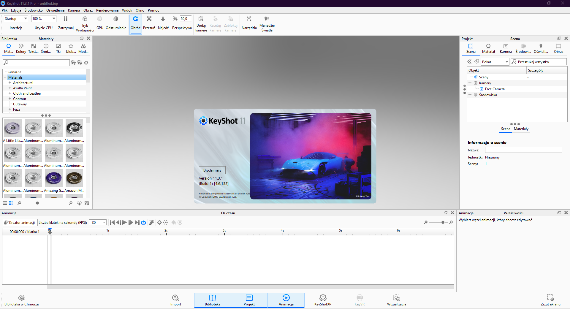Select the Cutaway folder
The height and width of the screenshot is (309, 570).
(x=20, y=104)
